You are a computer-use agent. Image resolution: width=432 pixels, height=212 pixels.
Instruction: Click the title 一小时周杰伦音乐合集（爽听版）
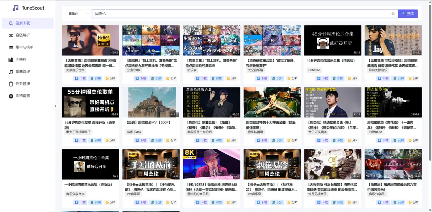click(88, 184)
